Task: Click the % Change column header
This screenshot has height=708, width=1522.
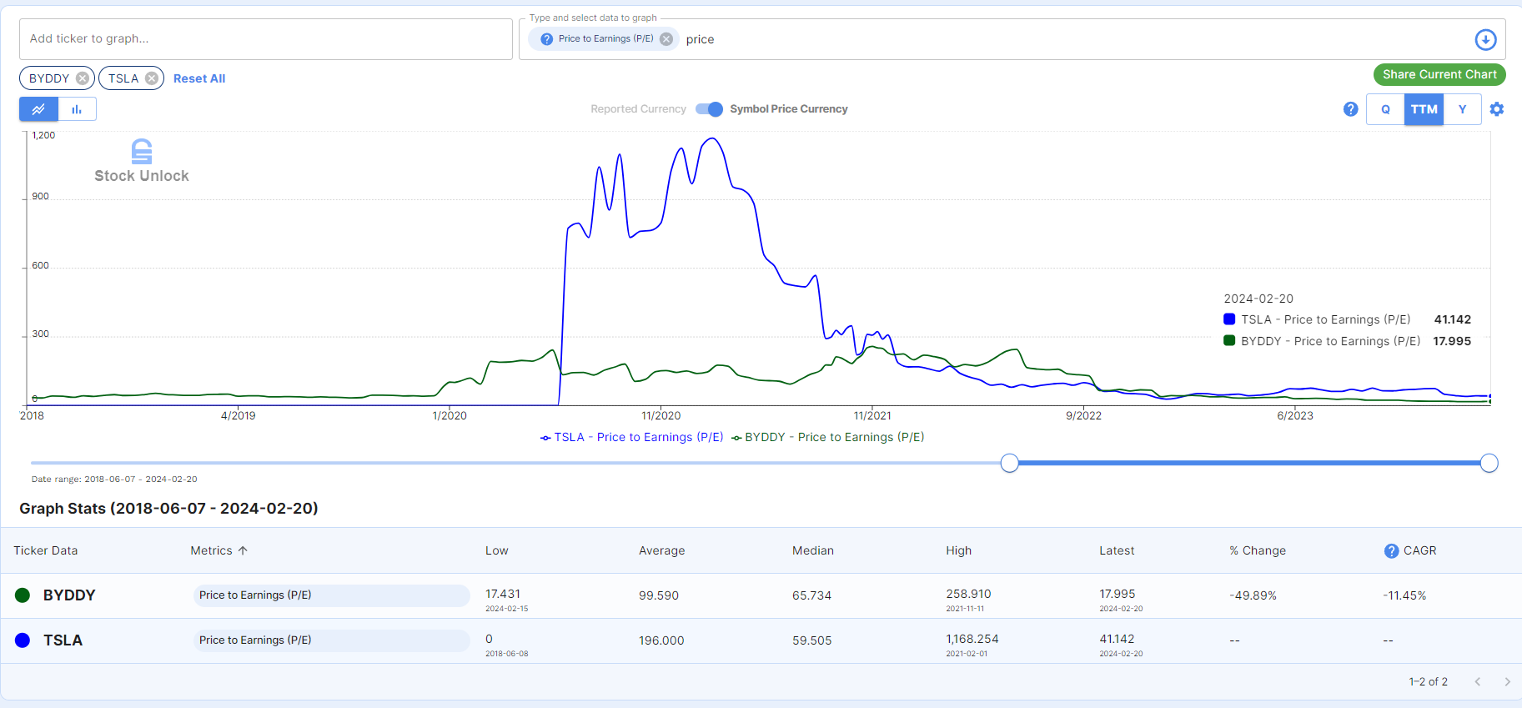Action: [x=1258, y=550]
